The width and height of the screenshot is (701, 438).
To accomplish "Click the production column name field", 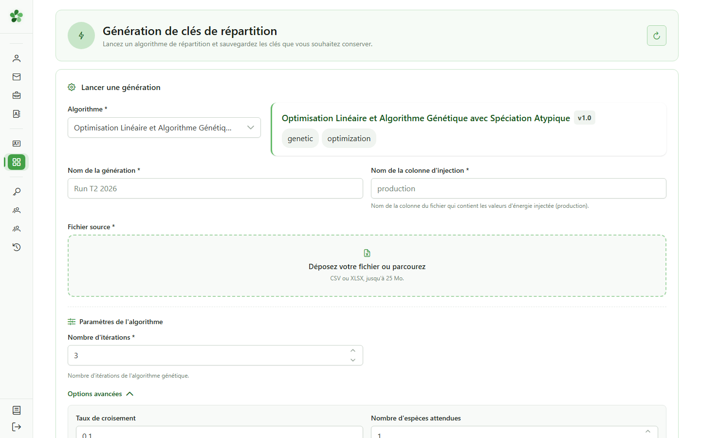I will 518,188.
